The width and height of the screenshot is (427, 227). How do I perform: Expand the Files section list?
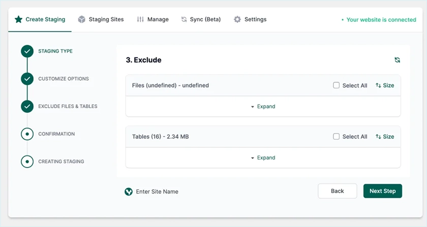tap(263, 107)
